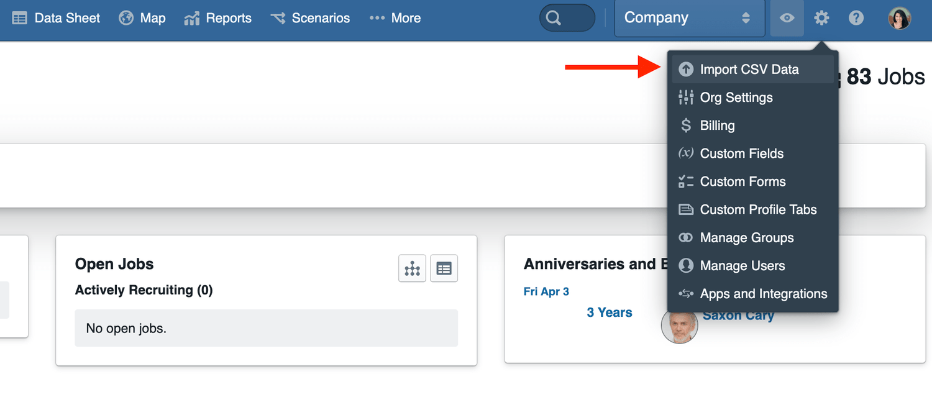Screen dimensions: 932x415
Task: Open the settings gear icon
Action: tap(821, 18)
